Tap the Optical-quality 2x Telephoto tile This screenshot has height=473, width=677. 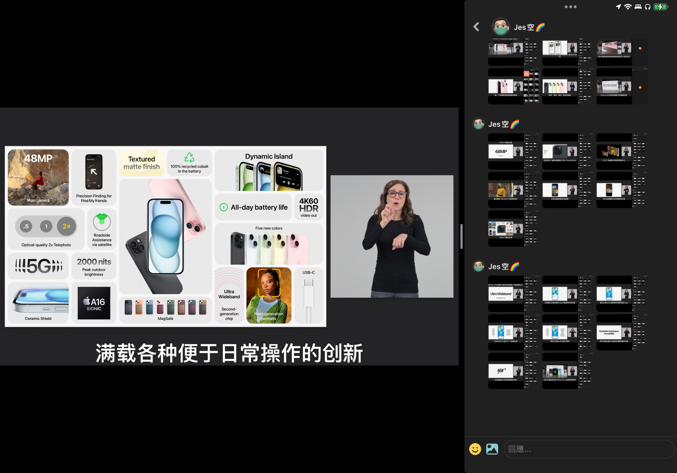pyautogui.click(x=46, y=229)
